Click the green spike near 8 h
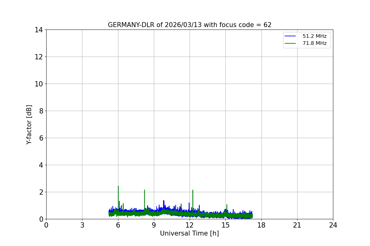The height and width of the screenshot is (246, 370). [x=144, y=199]
